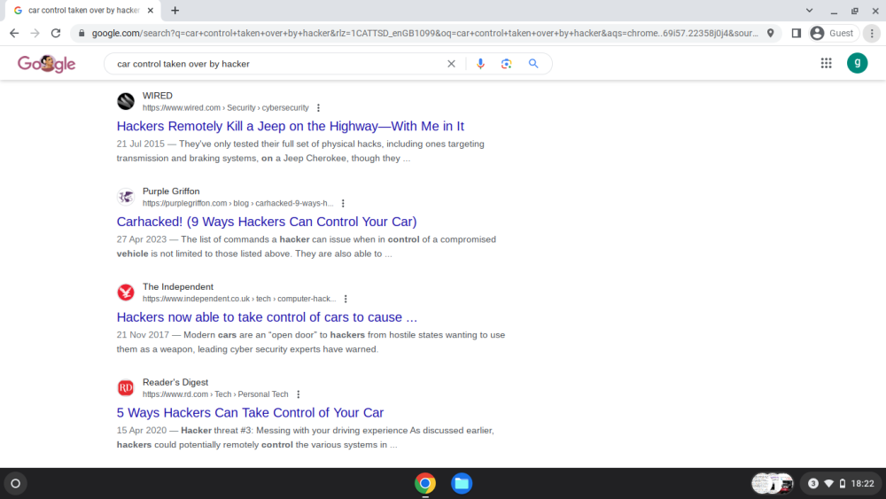The height and width of the screenshot is (499, 886).
Task: Go back to the previous page
Action: pos(14,34)
